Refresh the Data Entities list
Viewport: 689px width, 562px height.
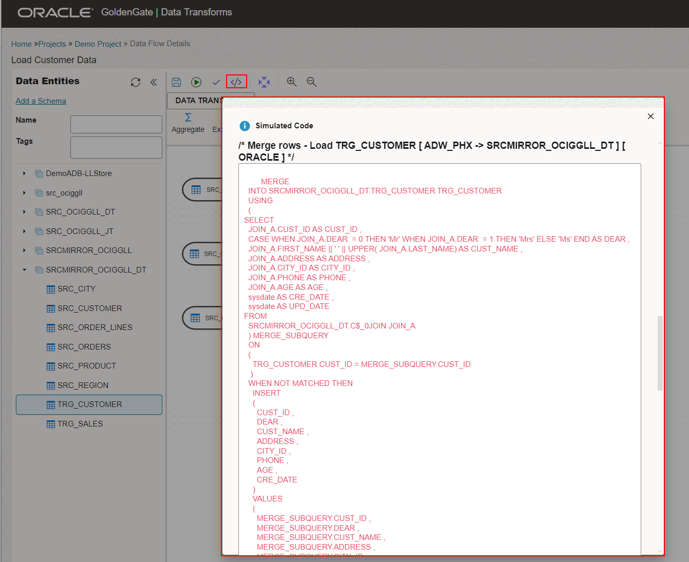point(135,82)
